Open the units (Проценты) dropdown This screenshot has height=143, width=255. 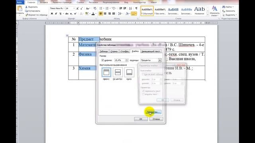coord(160,60)
